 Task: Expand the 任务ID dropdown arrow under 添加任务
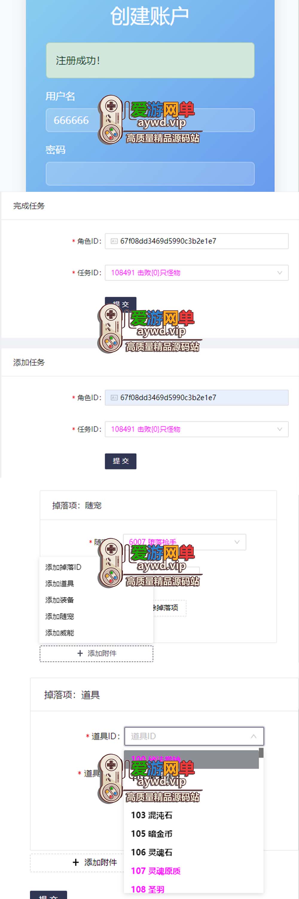280,429
